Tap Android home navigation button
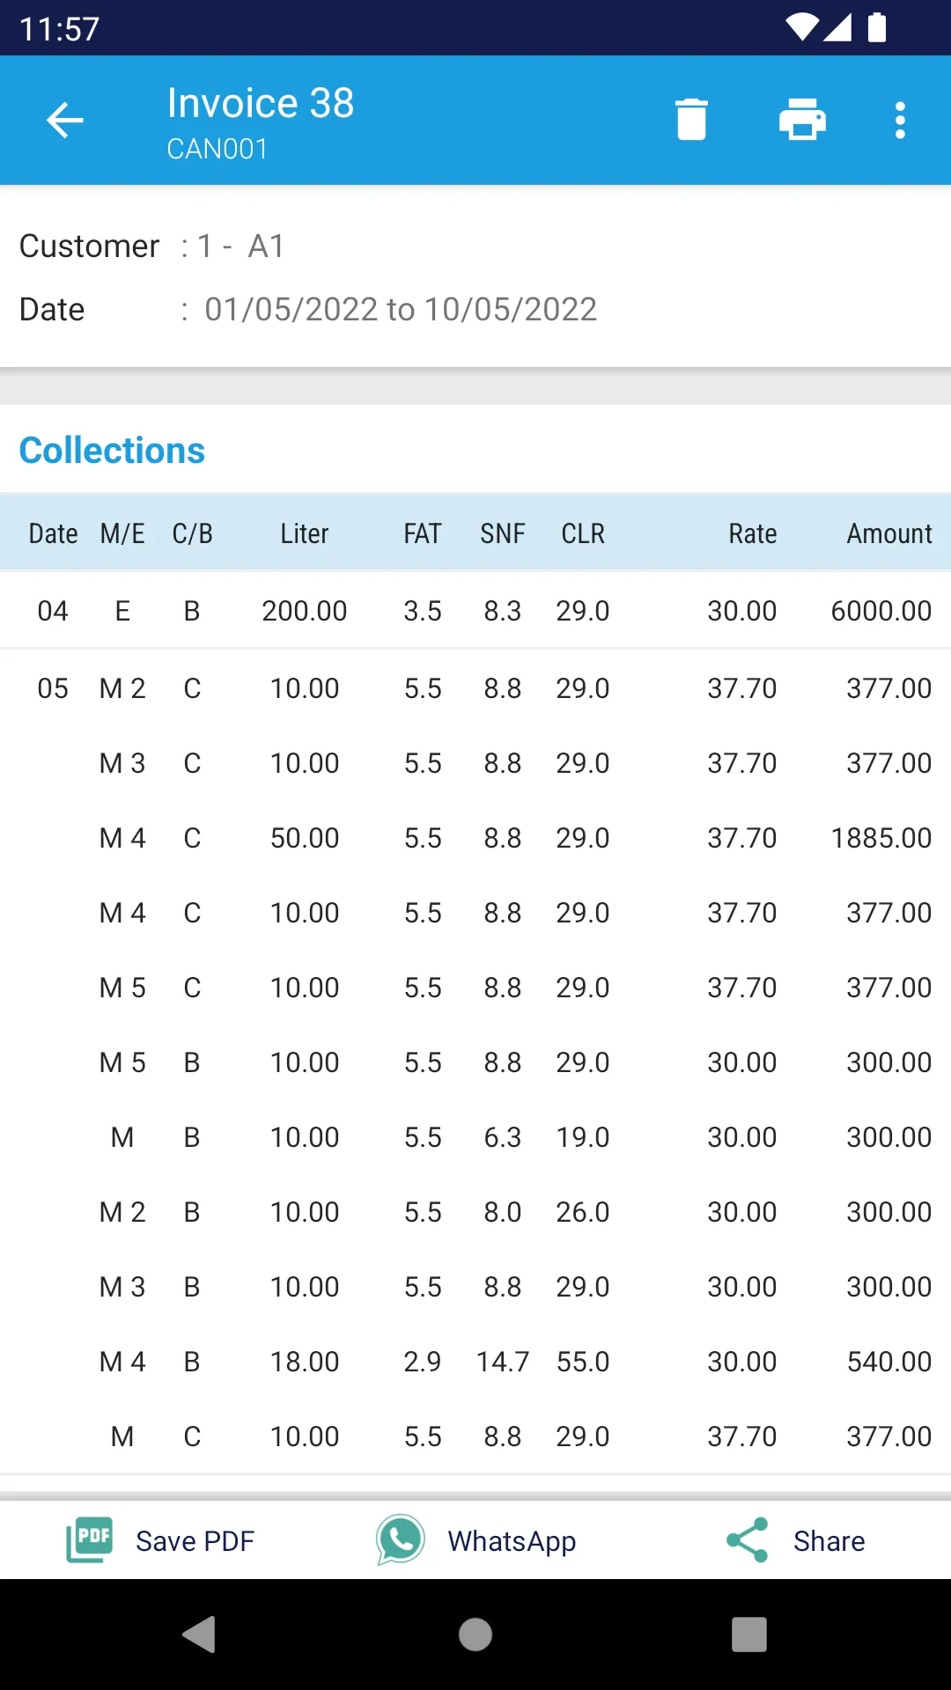This screenshot has height=1690, width=951. tap(475, 1635)
